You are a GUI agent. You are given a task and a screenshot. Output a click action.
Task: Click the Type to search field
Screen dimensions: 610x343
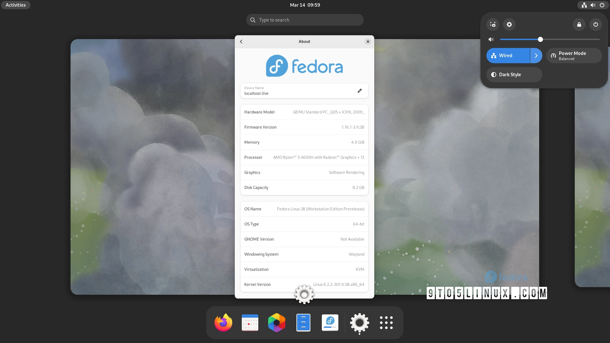[x=304, y=20]
